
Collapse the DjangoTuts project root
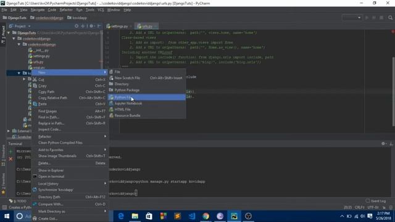coord(9,33)
